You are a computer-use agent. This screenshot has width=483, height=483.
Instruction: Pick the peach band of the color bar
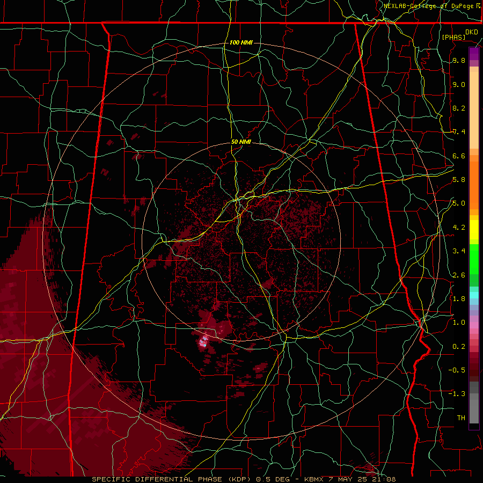pyautogui.click(x=474, y=110)
